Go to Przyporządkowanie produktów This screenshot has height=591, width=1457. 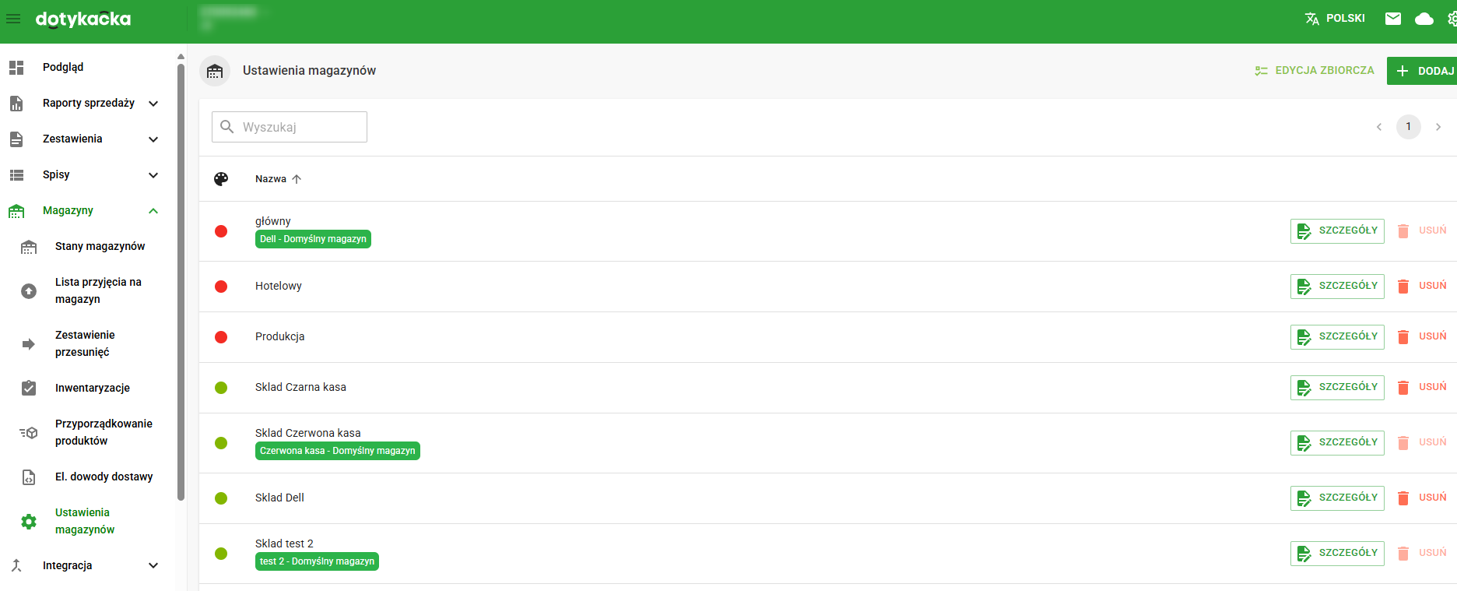click(x=104, y=432)
